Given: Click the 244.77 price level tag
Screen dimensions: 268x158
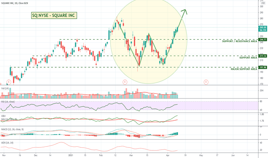Looking at the screenshot, I should [x=263, y=39].
